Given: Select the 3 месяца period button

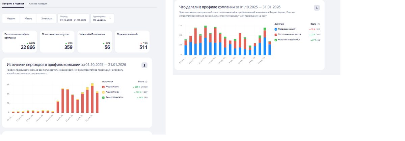Looking at the screenshot, I should (x=47, y=19).
